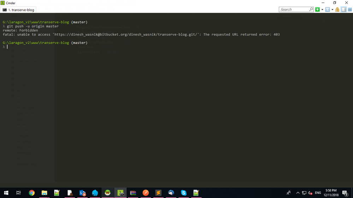Click the green new console button

(317, 10)
